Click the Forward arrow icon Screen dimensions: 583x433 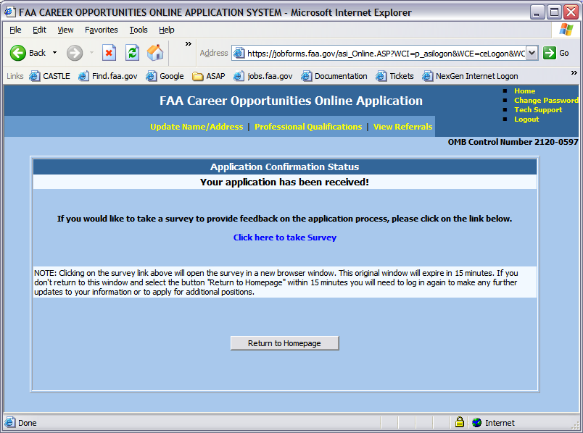pos(75,53)
